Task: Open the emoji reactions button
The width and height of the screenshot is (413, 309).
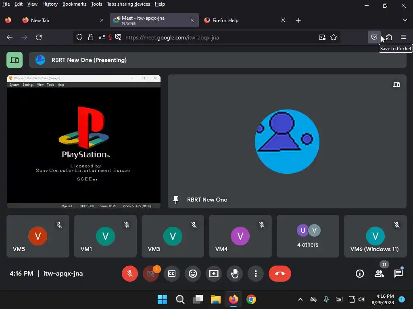Action: [x=193, y=274]
